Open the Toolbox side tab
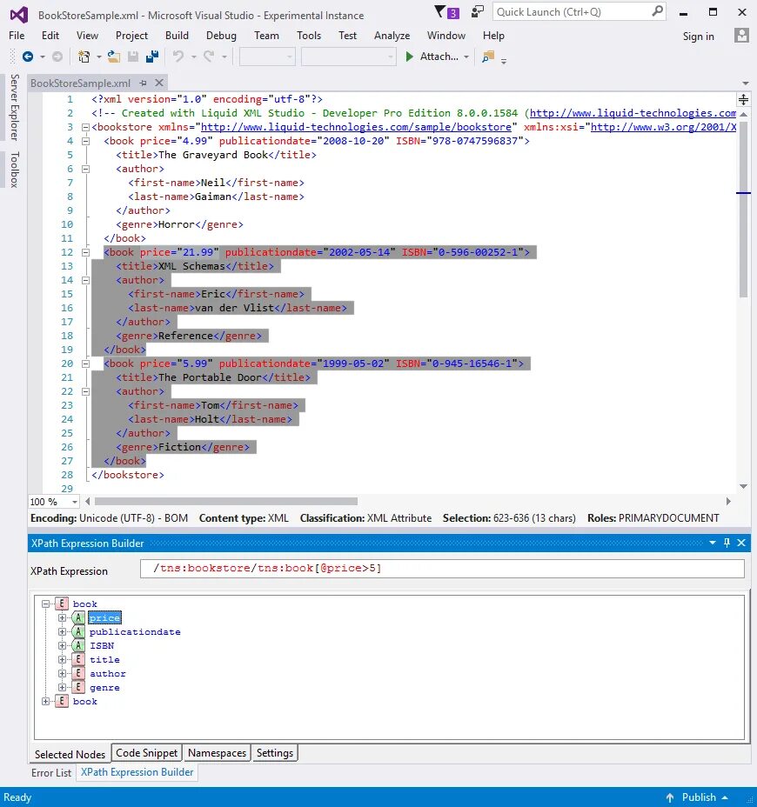 15,170
